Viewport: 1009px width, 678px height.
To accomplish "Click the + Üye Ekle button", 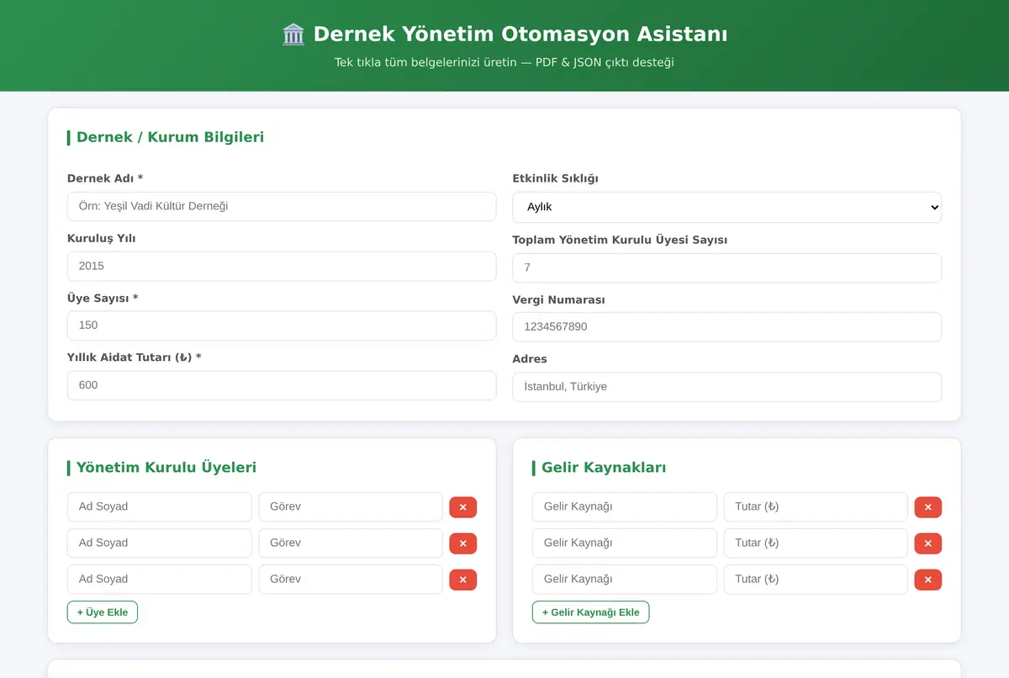I will click(x=103, y=612).
